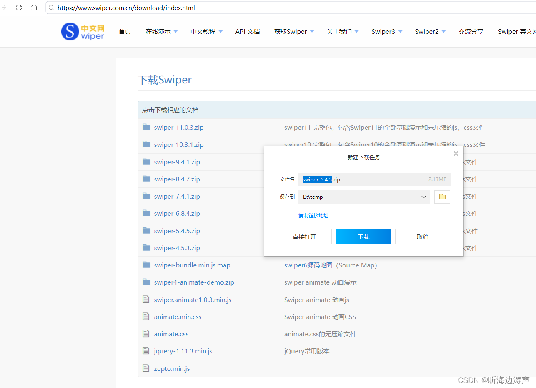Download swiper-4.5.3.zip from the list
The image size is (536, 388).
coord(177,248)
